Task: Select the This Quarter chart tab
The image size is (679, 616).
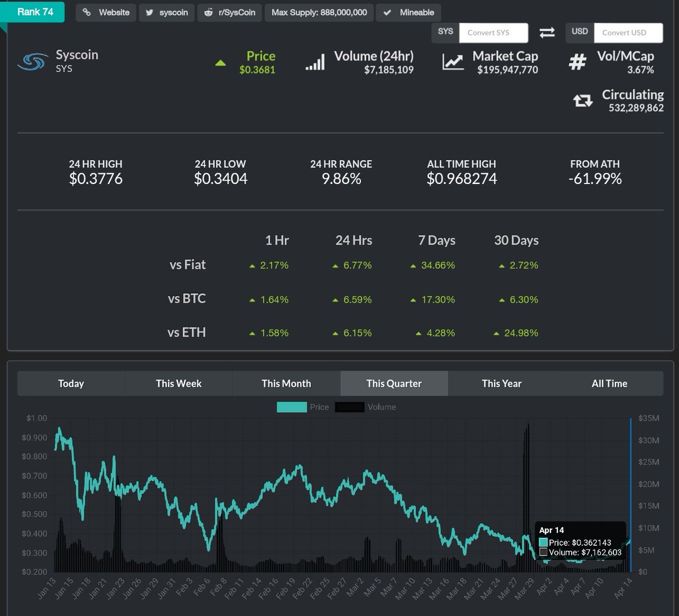Action: (394, 383)
